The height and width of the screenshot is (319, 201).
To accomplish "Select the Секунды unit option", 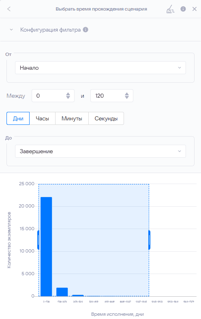I will tap(106, 118).
